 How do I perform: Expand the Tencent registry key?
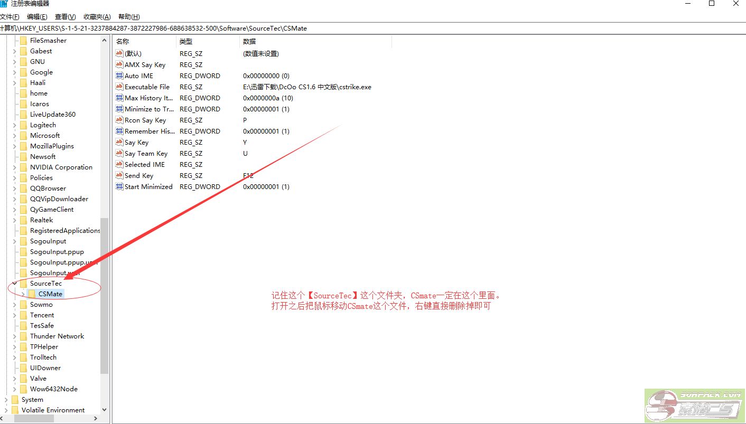(15, 315)
